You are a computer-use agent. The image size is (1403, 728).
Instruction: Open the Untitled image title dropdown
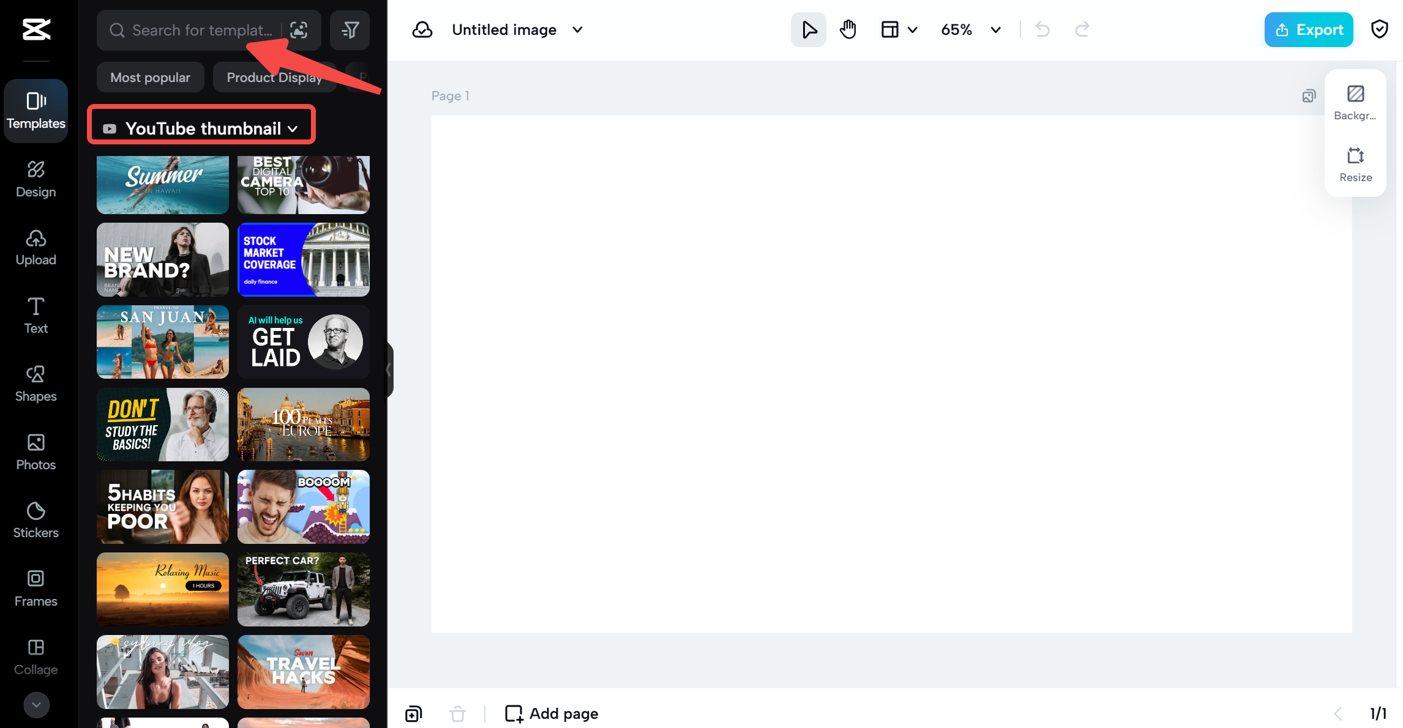[x=577, y=29]
